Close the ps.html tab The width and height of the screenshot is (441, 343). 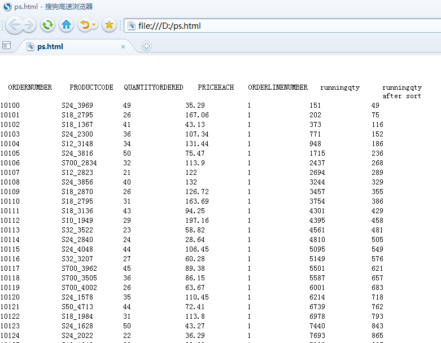tap(123, 47)
